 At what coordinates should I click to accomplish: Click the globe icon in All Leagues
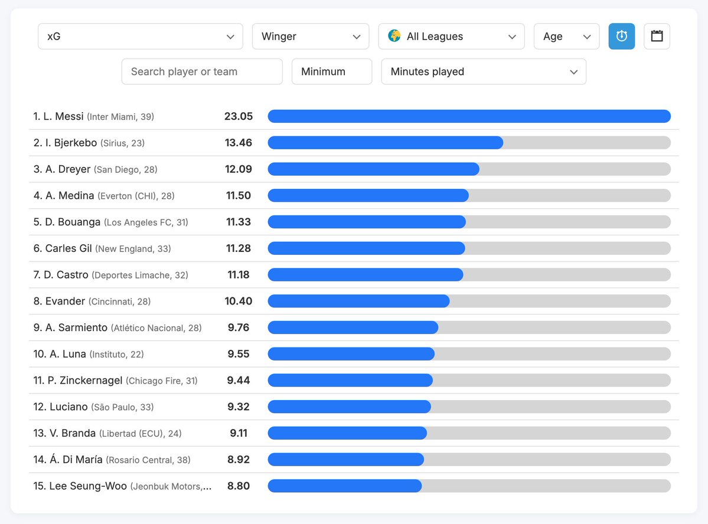[394, 35]
